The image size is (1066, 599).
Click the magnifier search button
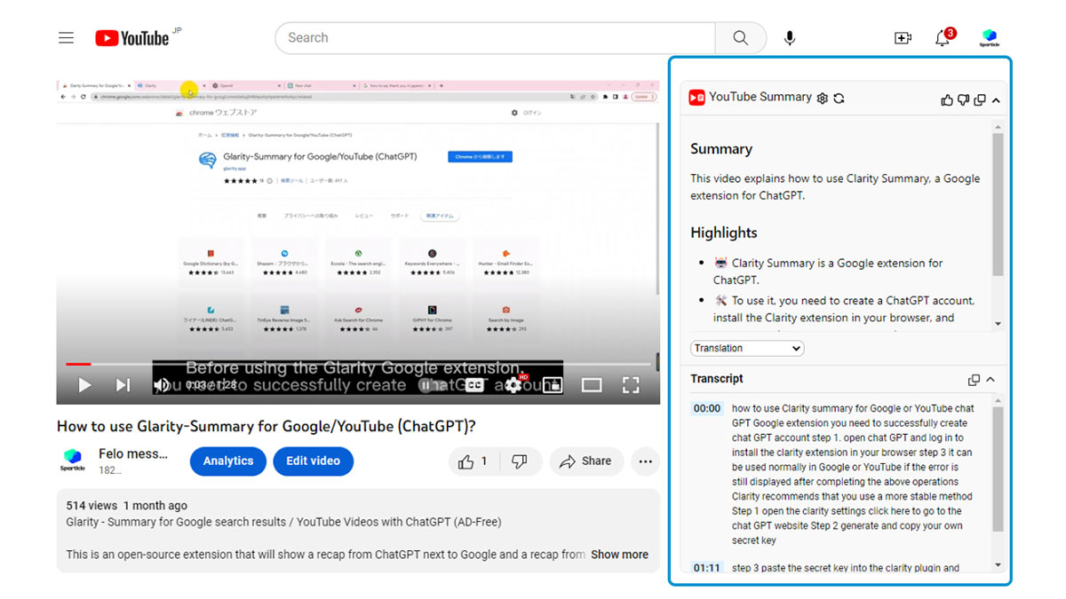(740, 38)
